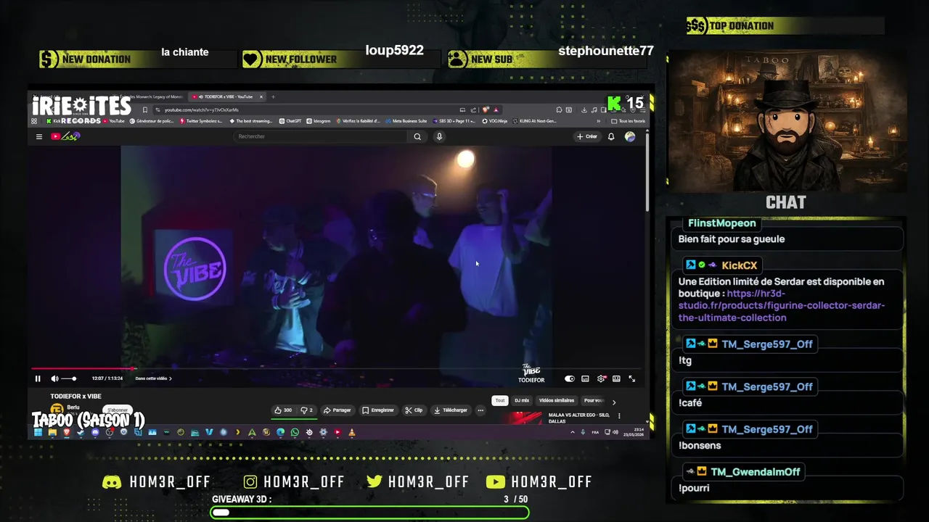This screenshot has height=522, width=929.
Task: Open the YouTube bookmark in bookmarks bar
Action: [114, 121]
